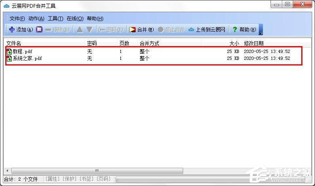Click the Password (密码) key icon

coord(102,30)
